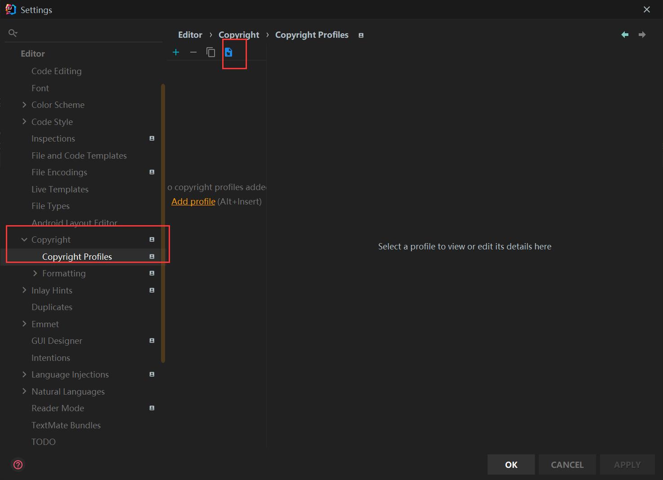This screenshot has height=480, width=663.
Task: Remove selected profile with minus icon
Action: click(193, 52)
